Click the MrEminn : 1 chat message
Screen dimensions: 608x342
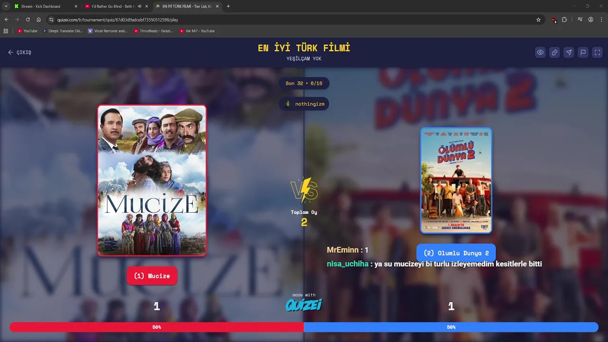347,250
